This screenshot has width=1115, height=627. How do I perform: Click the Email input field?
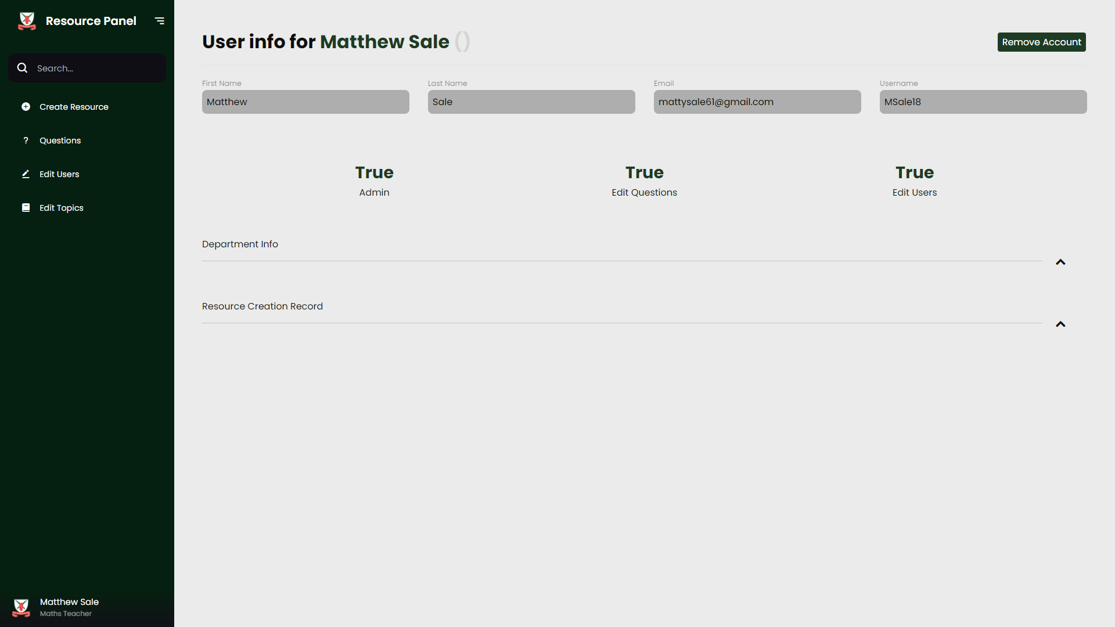[x=757, y=102]
